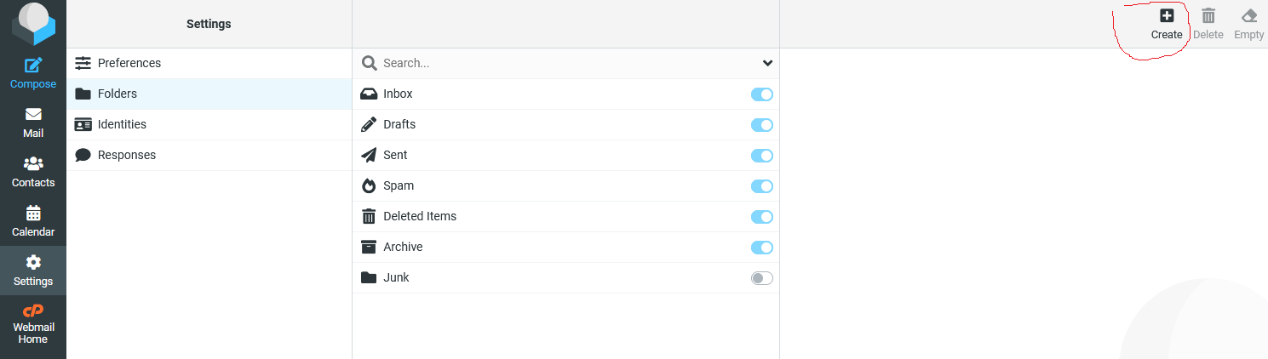This screenshot has height=359, width=1268.
Task: Click the Roundcube logo
Action: [x=33, y=23]
